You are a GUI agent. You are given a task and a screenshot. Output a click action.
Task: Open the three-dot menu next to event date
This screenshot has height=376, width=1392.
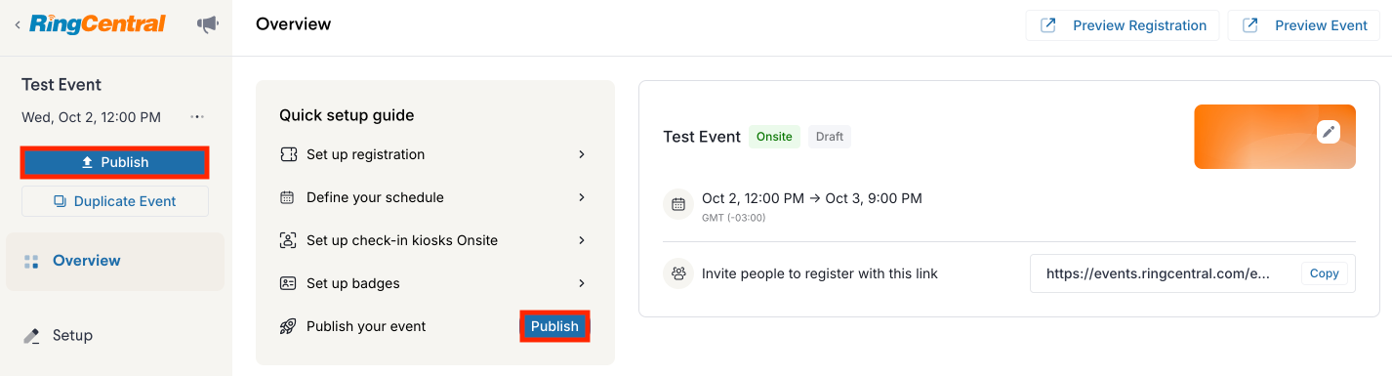[x=197, y=117]
